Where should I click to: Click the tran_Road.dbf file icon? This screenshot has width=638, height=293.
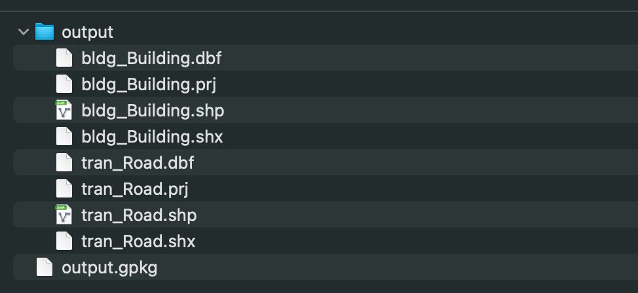click(x=64, y=163)
